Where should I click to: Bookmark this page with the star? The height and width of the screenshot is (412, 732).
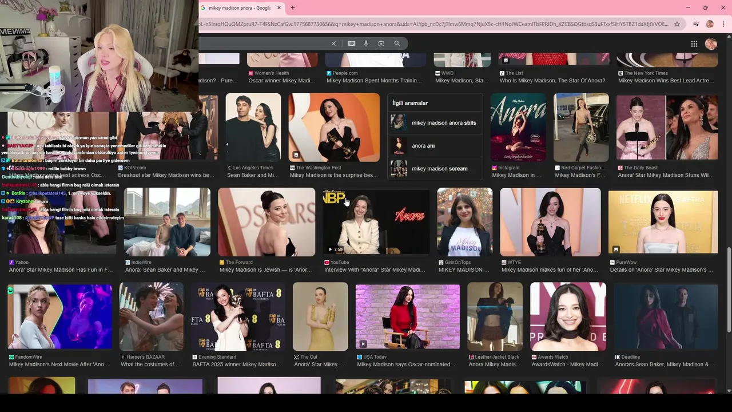(677, 24)
